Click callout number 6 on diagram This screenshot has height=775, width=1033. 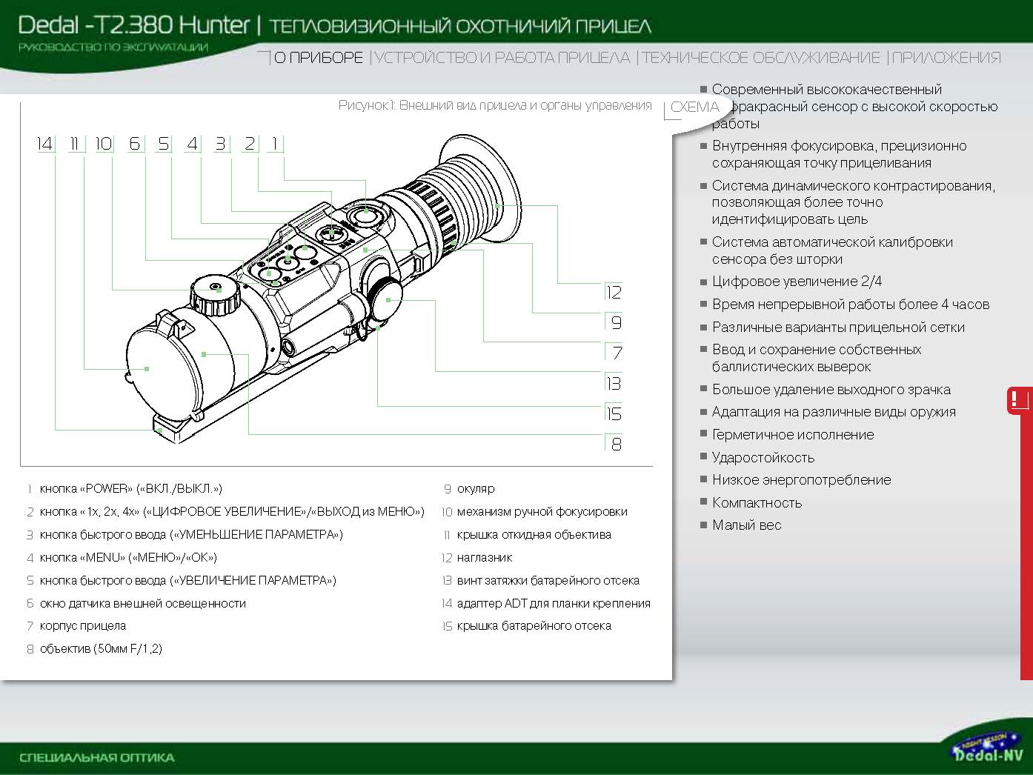pos(134,144)
